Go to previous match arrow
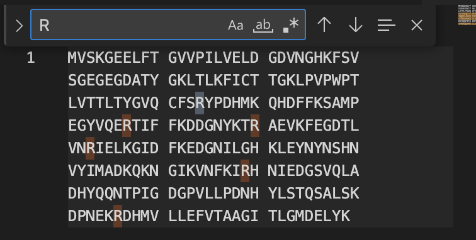This screenshot has height=240, width=476. [324, 25]
